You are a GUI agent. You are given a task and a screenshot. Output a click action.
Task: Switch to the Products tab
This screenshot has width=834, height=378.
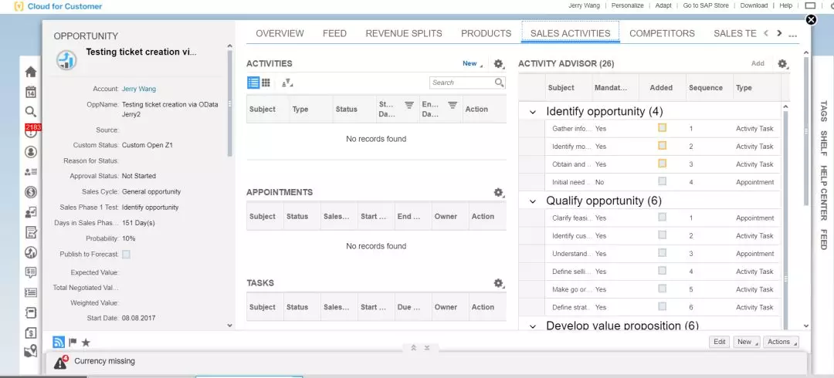(x=486, y=33)
